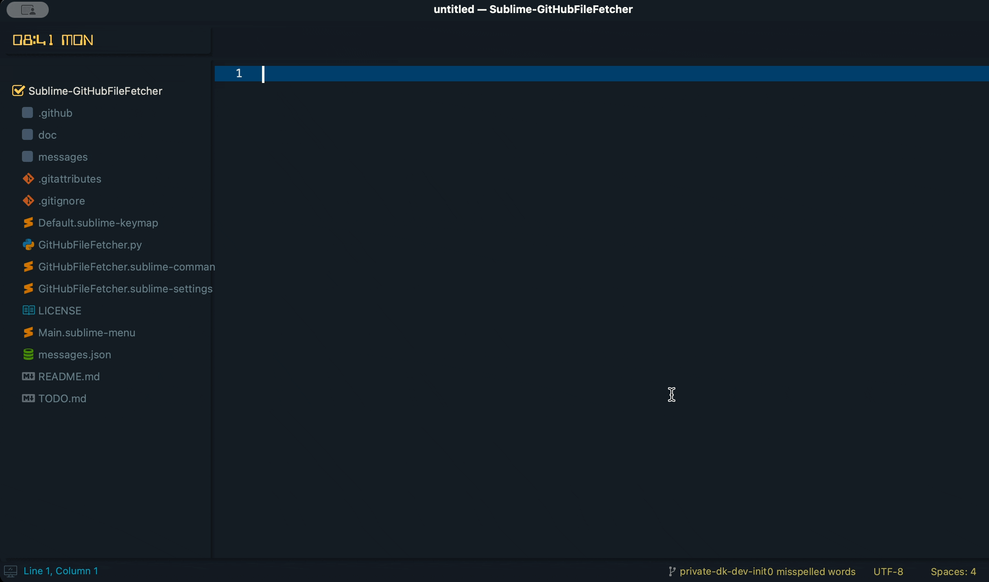This screenshot has height=582, width=989.
Task: Click the git icon beside .gitattributes
Action: (x=28, y=179)
